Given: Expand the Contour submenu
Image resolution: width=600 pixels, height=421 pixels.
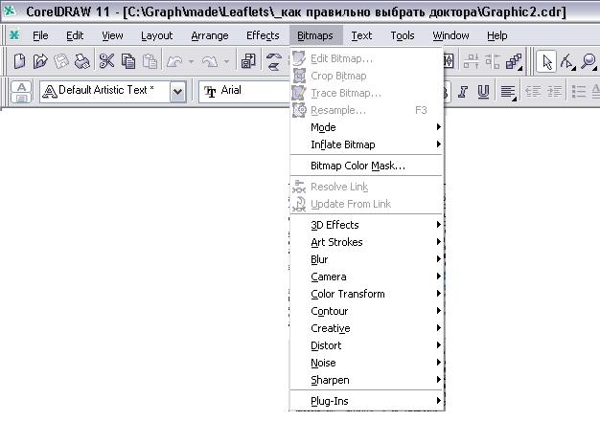Looking at the screenshot, I should pyautogui.click(x=366, y=311).
